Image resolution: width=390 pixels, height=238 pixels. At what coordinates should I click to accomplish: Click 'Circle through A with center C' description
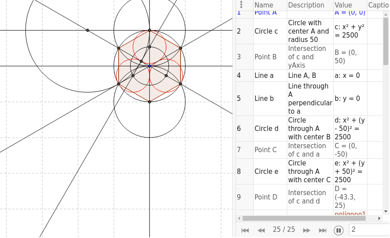pos(310,171)
